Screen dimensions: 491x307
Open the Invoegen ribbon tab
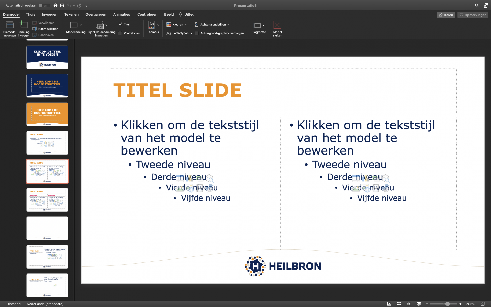pyautogui.click(x=50, y=14)
